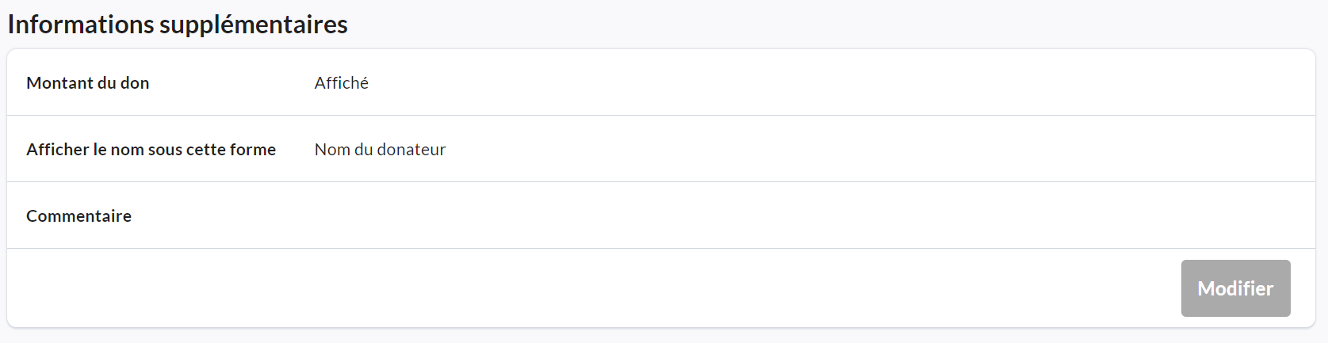Click the word "Montant" in first row
The image size is (1328, 343).
pos(59,83)
